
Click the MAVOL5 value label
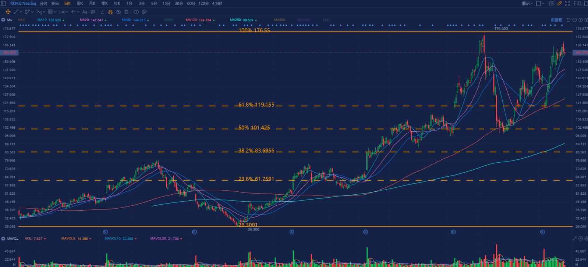click(76, 239)
